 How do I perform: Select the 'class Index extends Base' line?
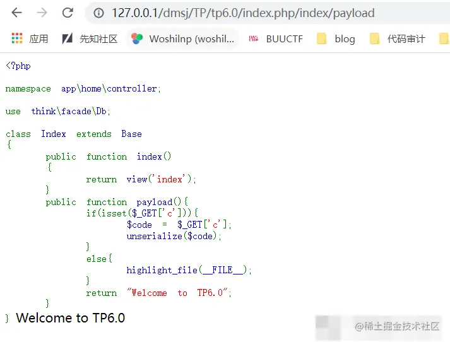pos(73,134)
